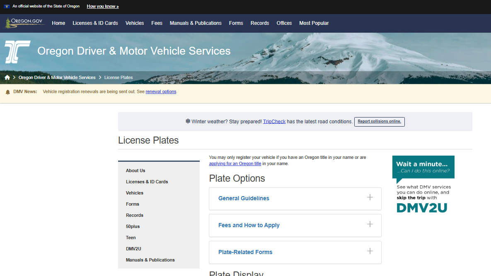Select Most Popular in the navigation bar
The height and width of the screenshot is (276, 491).
(x=314, y=23)
